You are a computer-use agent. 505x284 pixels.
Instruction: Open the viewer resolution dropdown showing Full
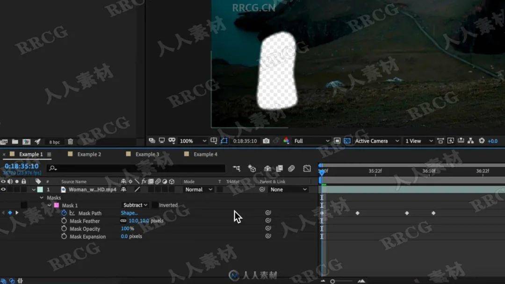point(312,141)
